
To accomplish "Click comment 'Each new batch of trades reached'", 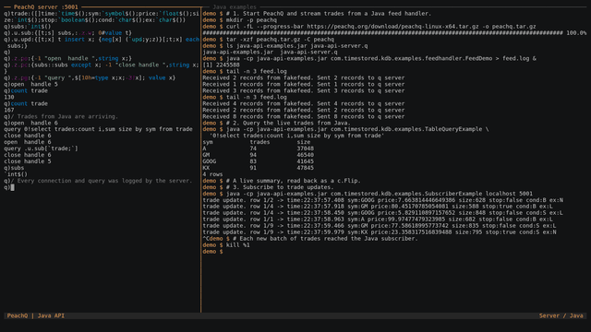I will 325,238.
